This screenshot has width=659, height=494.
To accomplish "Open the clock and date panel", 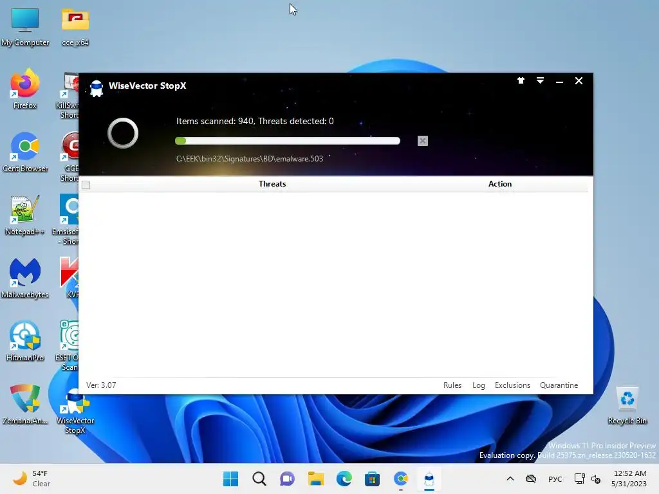I will click(629, 479).
